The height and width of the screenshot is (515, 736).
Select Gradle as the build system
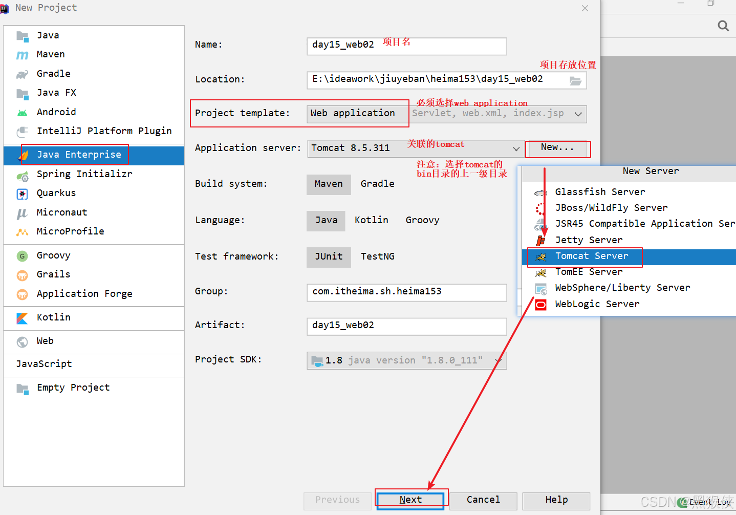click(377, 184)
